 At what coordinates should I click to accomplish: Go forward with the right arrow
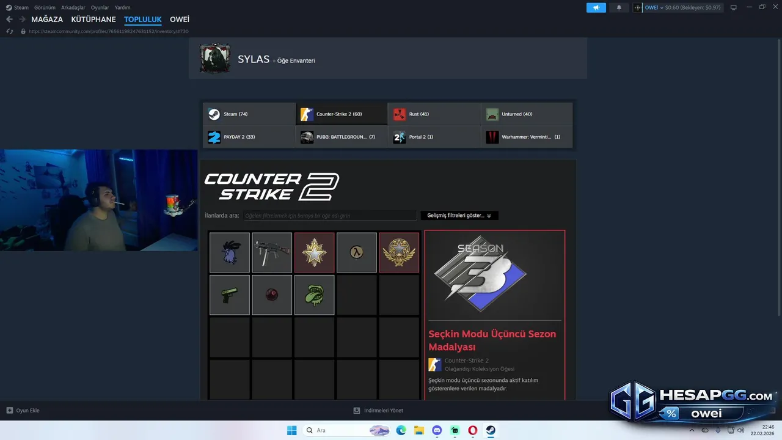coord(22,20)
